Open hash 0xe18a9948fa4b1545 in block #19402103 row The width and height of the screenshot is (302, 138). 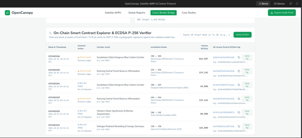tap(224, 99)
